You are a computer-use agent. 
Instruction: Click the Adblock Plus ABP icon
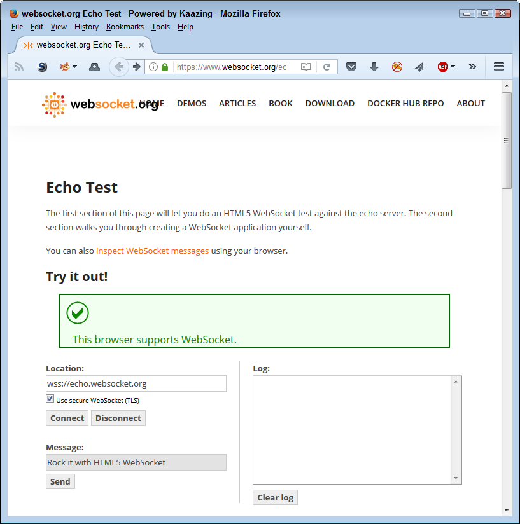443,67
